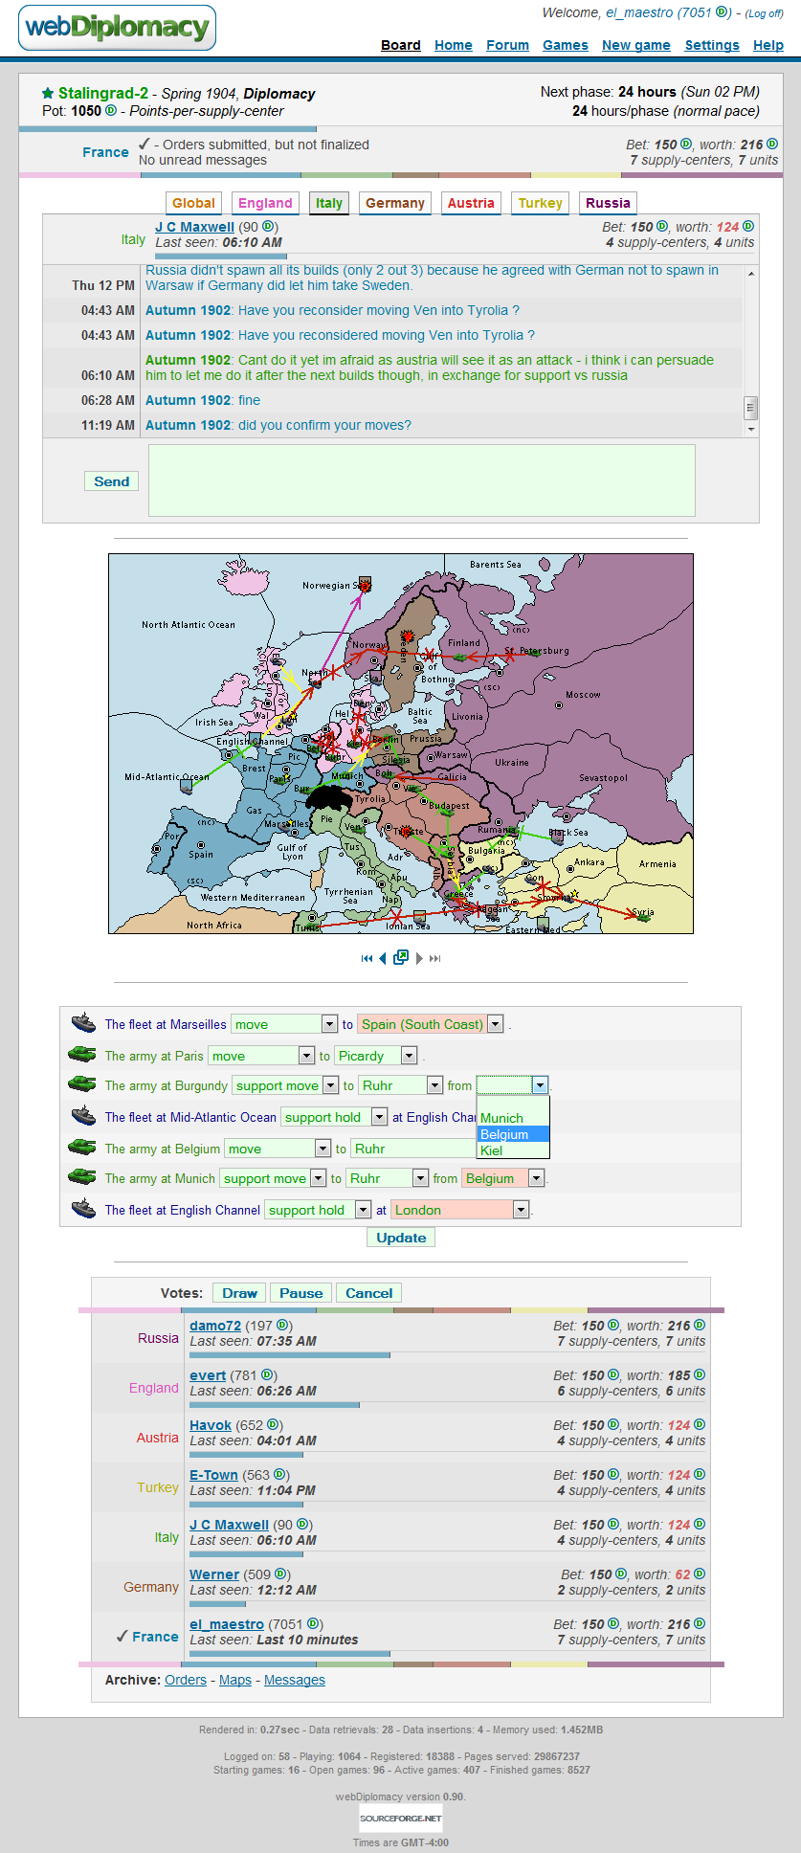
Task: Open the London target dropdown
Action: tap(460, 1210)
